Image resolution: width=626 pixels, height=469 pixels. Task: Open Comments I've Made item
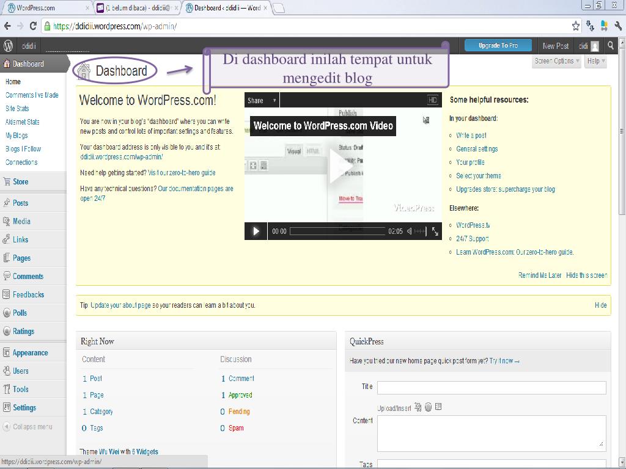click(32, 95)
